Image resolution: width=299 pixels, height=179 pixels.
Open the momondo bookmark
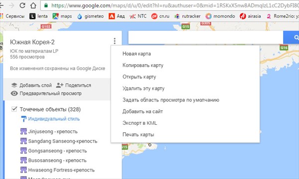220,16
